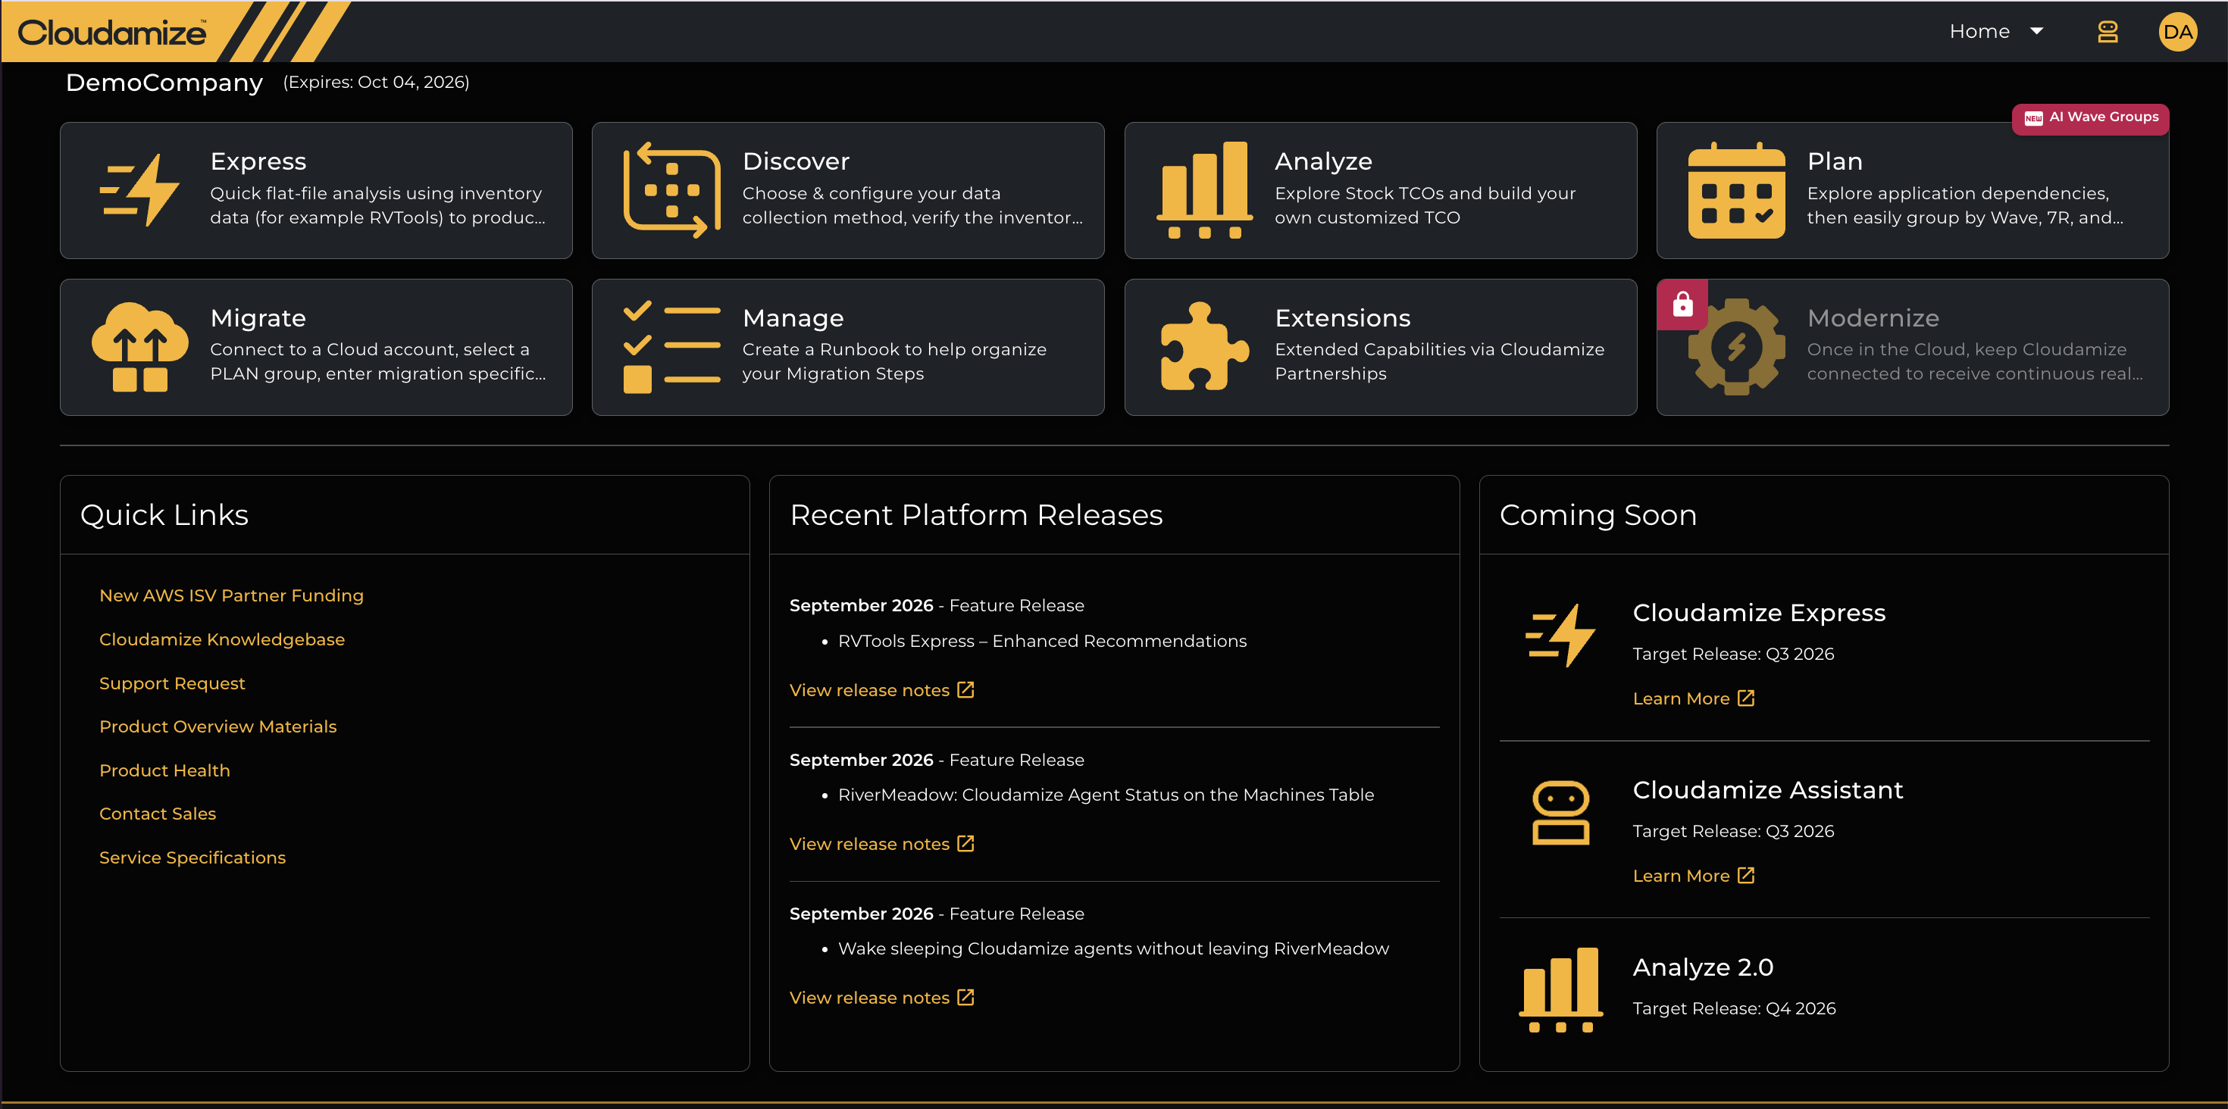Viewport: 2228px width, 1109px height.
Task: Click the Cloudamize logo
Action: tap(112, 33)
